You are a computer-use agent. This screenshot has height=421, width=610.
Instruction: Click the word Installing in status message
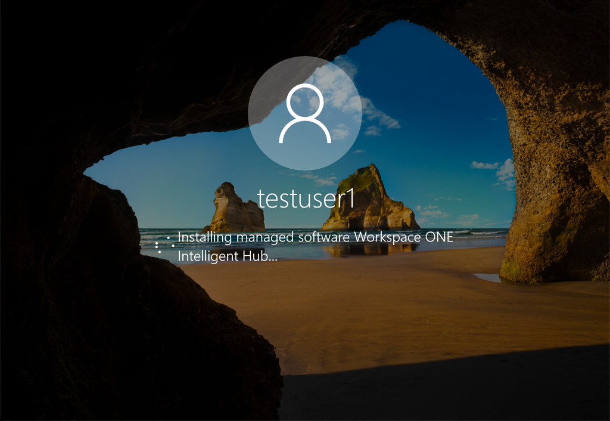pos(206,237)
